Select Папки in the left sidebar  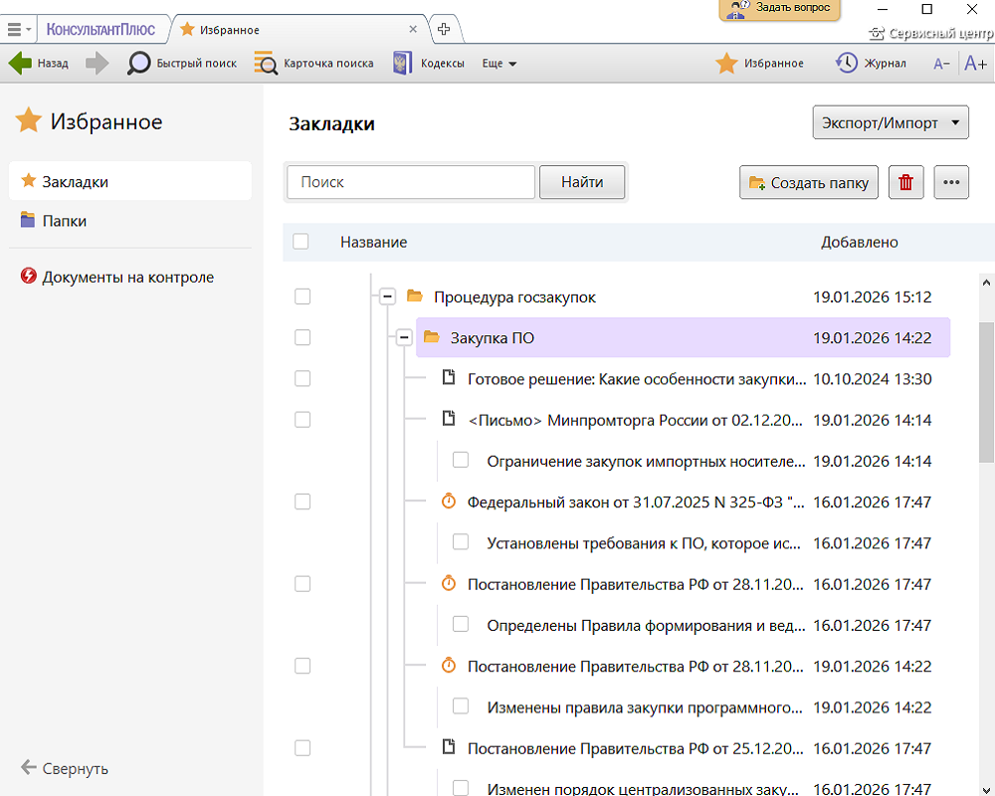(64, 221)
